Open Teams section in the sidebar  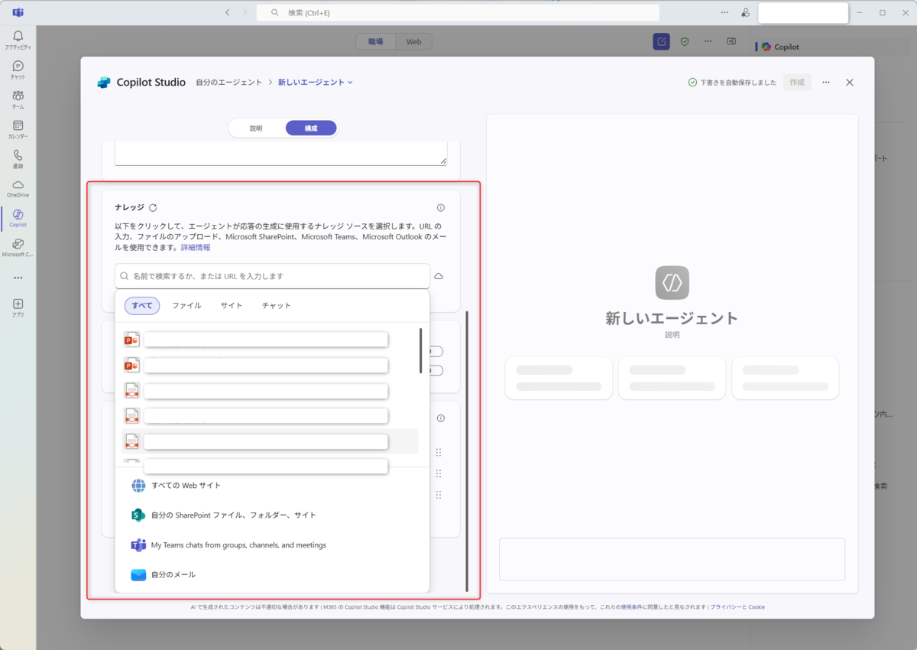click(18, 99)
